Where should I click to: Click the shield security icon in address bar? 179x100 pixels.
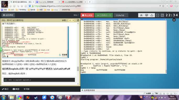(x=30, y=6)
